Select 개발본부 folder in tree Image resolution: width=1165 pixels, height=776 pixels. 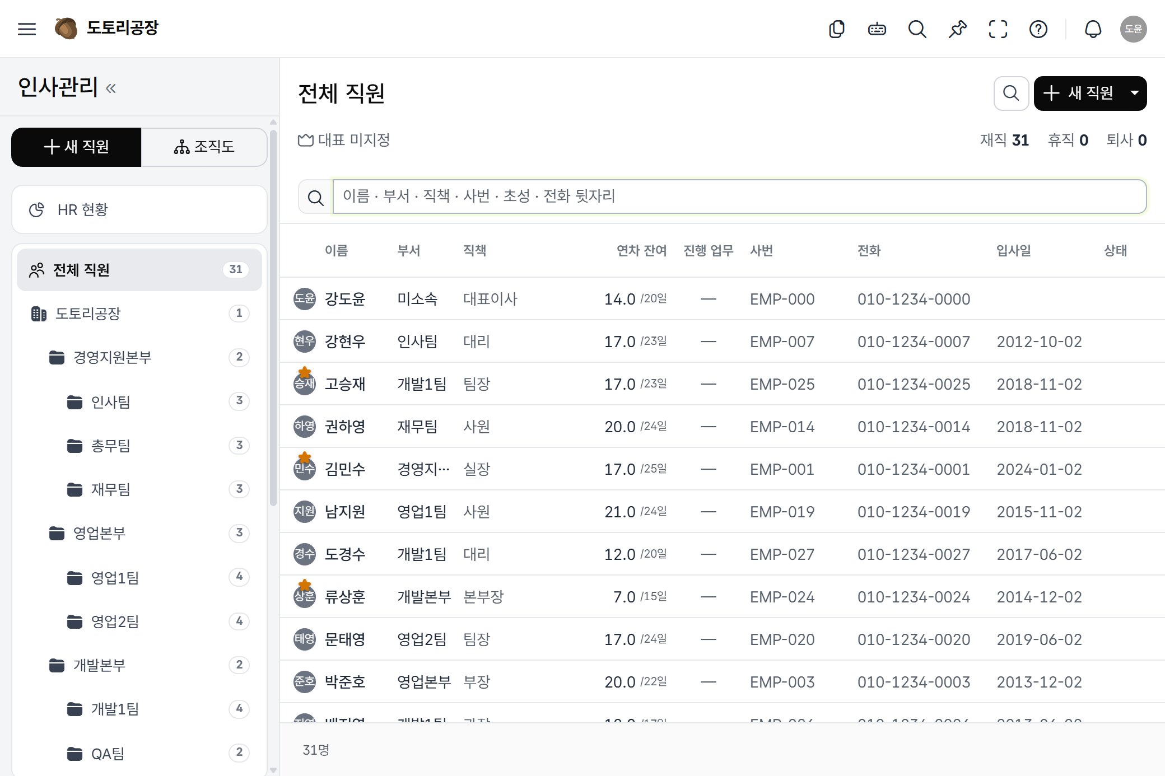[139, 665]
